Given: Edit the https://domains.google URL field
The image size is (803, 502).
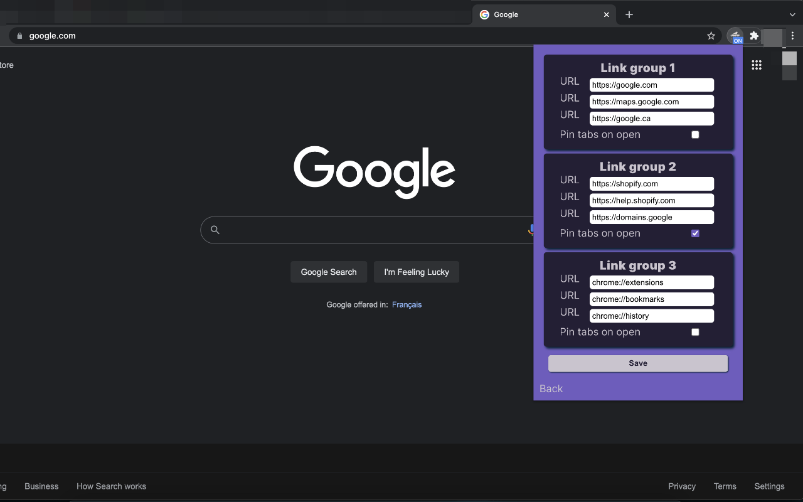Looking at the screenshot, I should tap(652, 217).
